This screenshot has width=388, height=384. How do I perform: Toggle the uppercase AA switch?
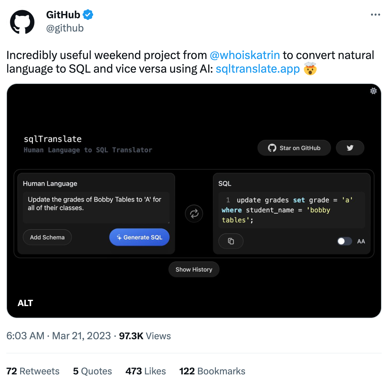pos(344,241)
